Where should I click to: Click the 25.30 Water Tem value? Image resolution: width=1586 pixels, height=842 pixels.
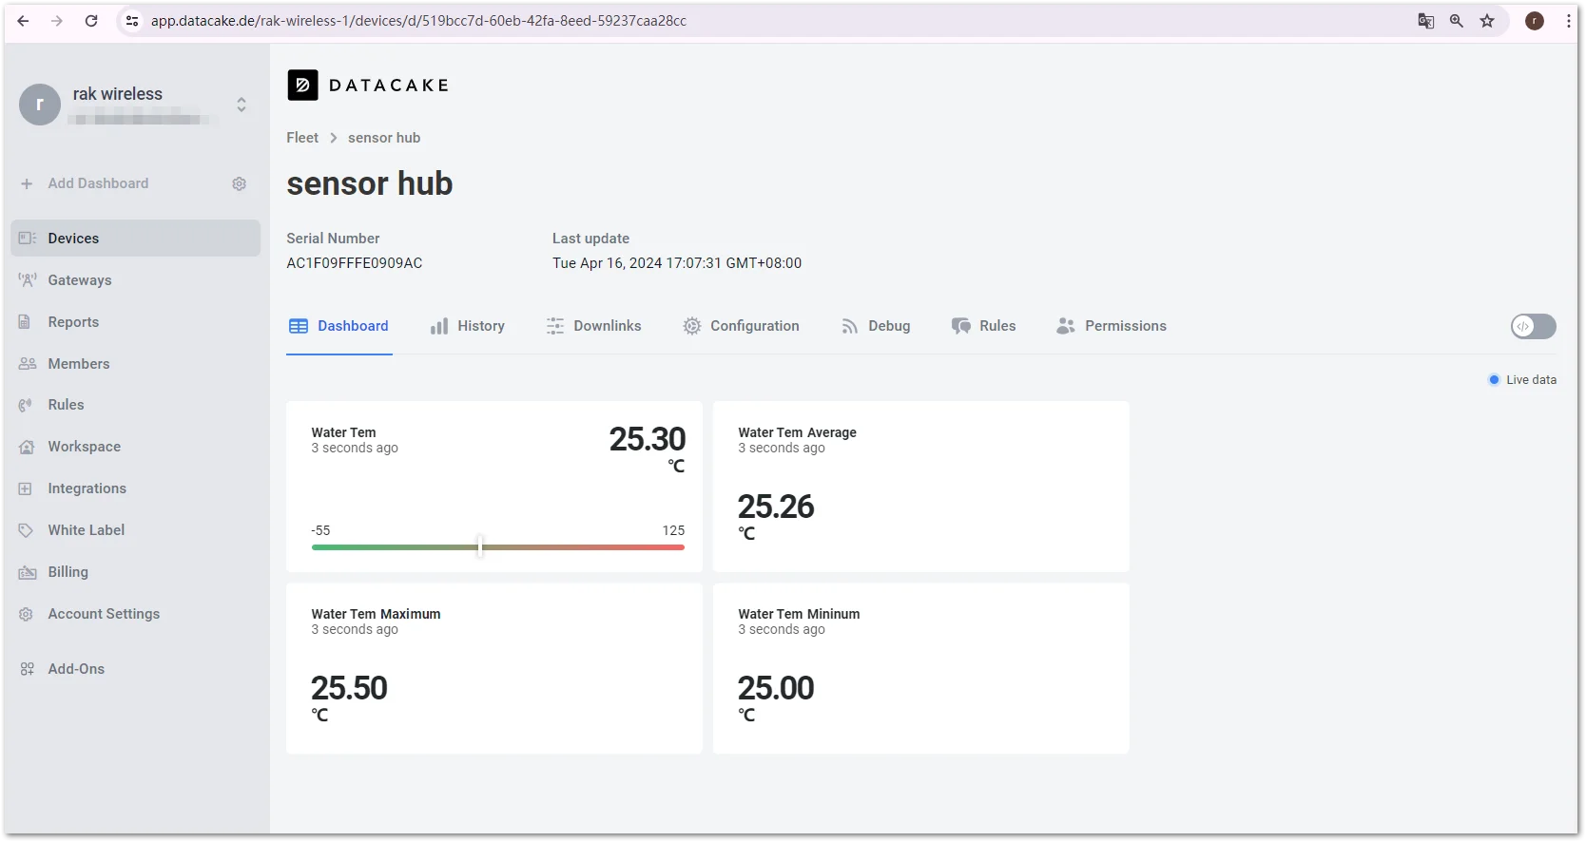pos(648,439)
